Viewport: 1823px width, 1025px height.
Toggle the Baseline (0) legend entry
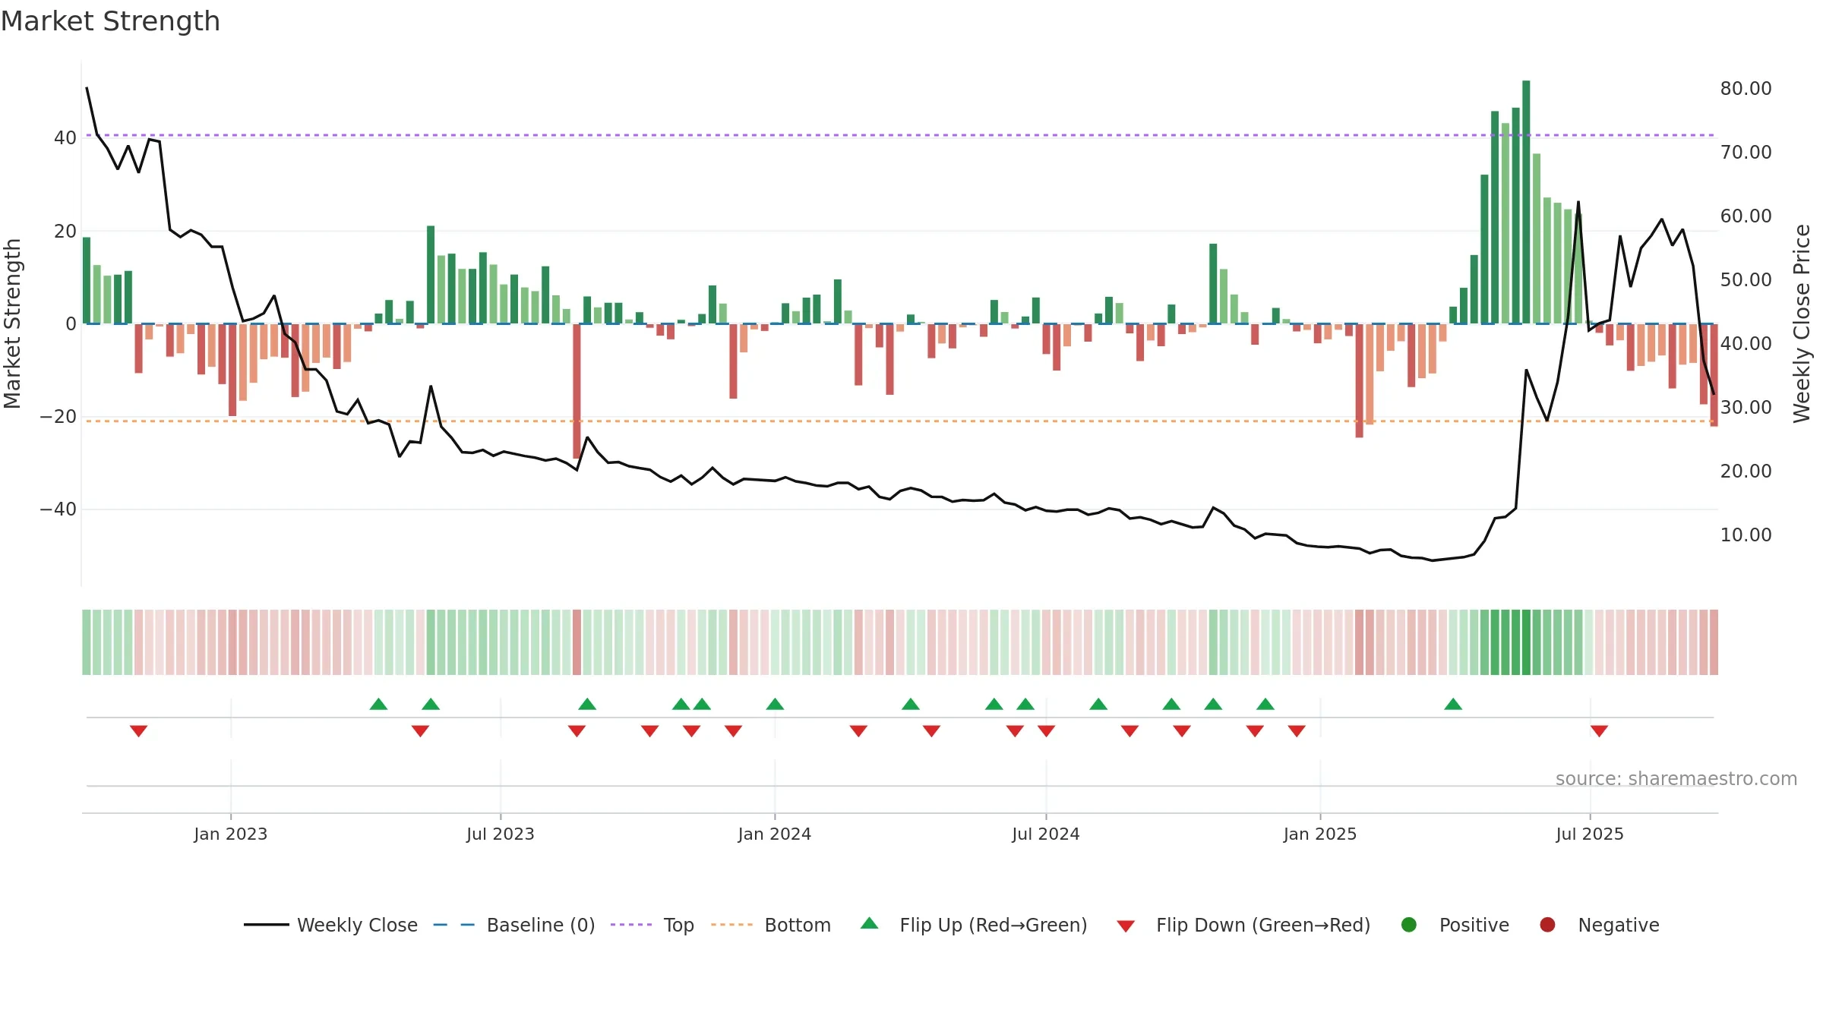tap(514, 925)
